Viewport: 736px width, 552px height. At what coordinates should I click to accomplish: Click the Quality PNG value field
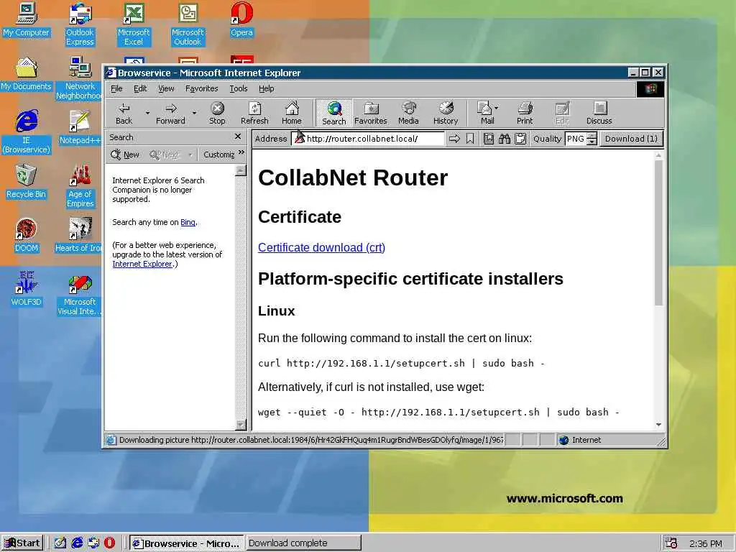(x=576, y=139)
